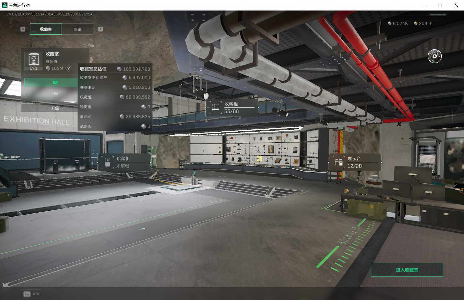Screen dimensions: 464x300
Task: Open the 珍藏柜 未解锁 marker
Action: point(124,162)
